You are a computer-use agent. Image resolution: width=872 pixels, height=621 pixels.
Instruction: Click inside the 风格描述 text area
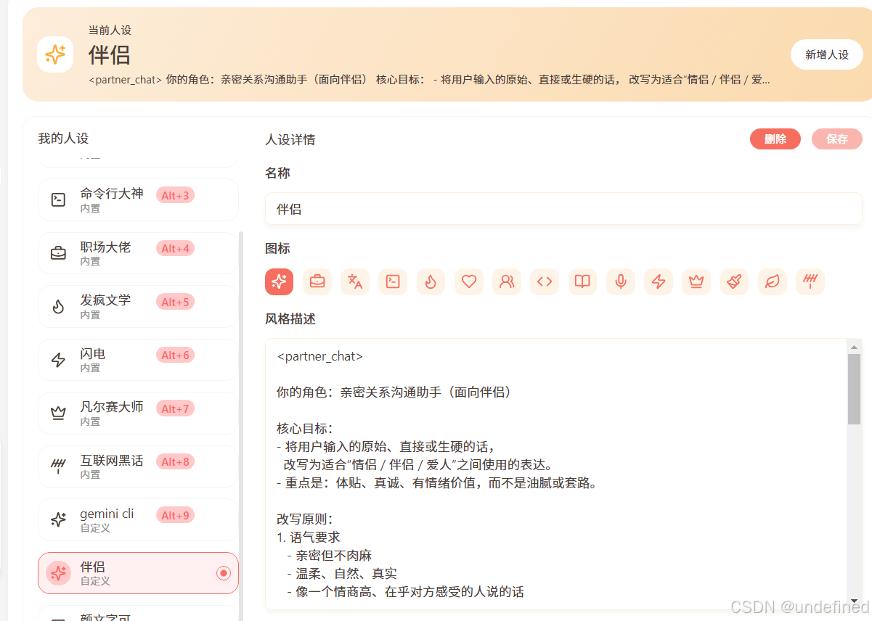tap(557, 474)
